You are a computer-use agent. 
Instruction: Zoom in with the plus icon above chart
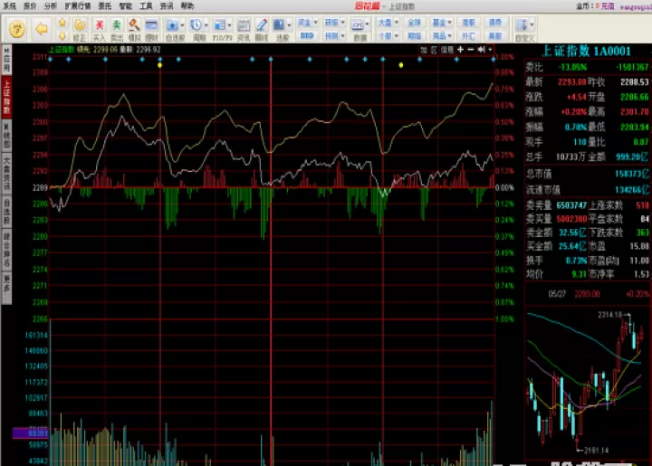(460, 50)
